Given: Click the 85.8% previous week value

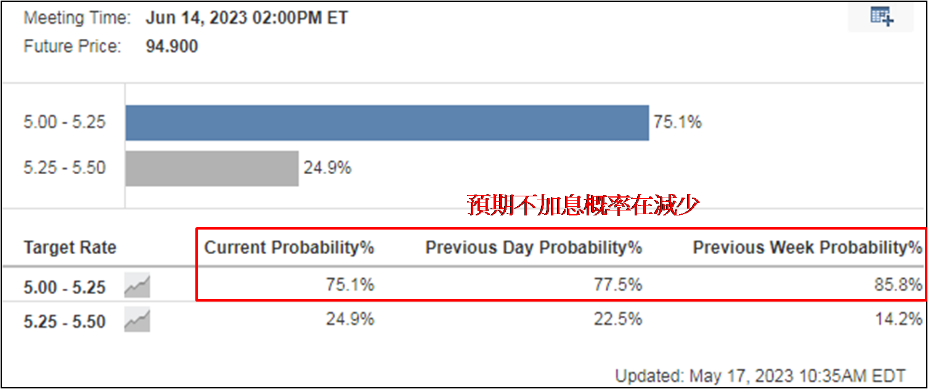Looking at the screenshot, I should pyautogui.click(x=900, y=285).
